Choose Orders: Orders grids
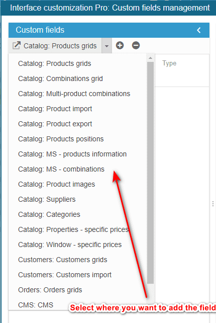Image resolution: width=216 pixels, height=323 pixels. coord(50,290)
